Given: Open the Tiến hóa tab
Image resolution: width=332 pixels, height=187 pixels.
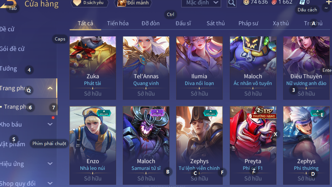Looking at the screenshot, I should click(118, 23).
